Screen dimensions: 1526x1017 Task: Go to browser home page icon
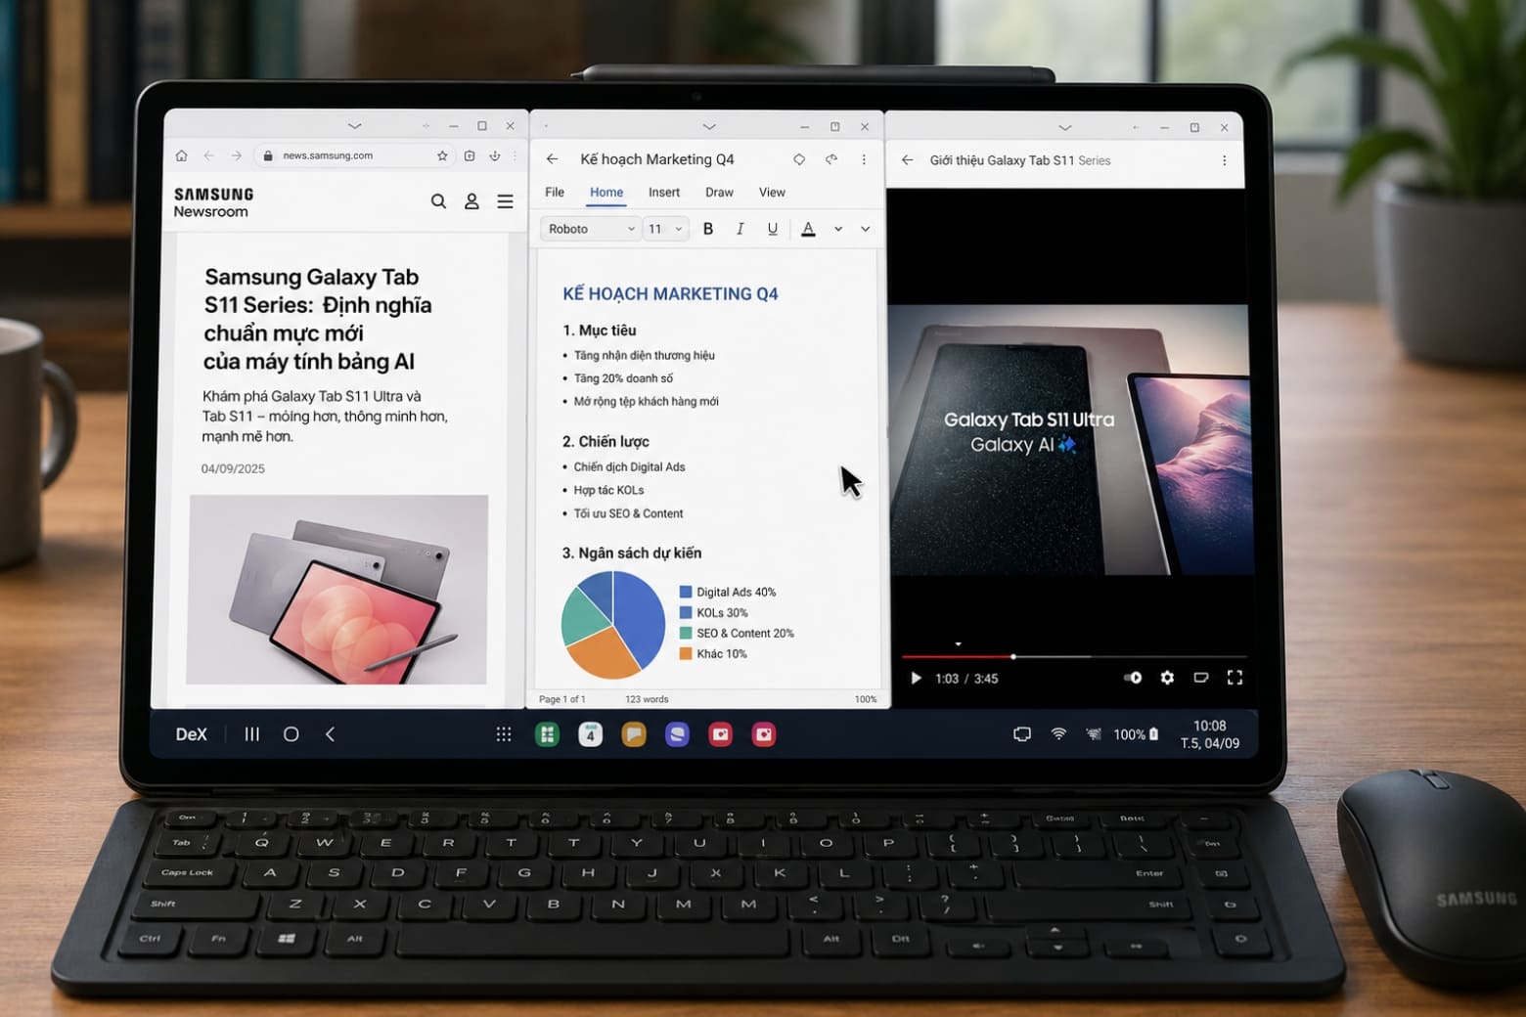point(181,155)
